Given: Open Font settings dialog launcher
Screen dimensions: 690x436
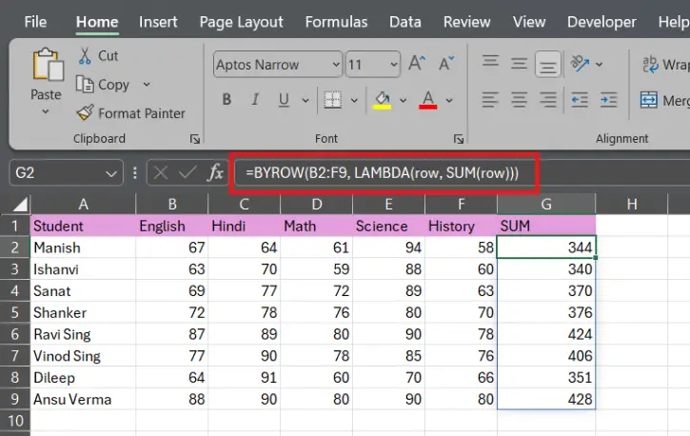Looking at the screenshot, I should [459, 140].
